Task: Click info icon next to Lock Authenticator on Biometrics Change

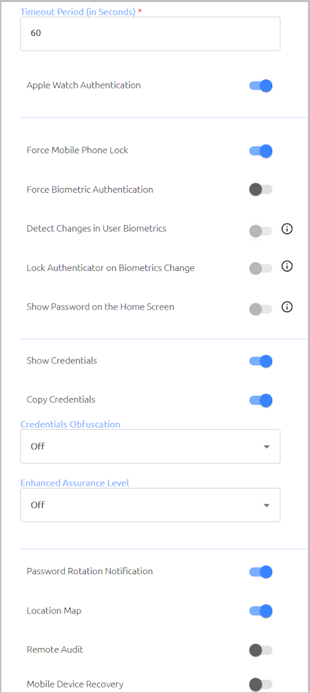Action: point(287,267)
